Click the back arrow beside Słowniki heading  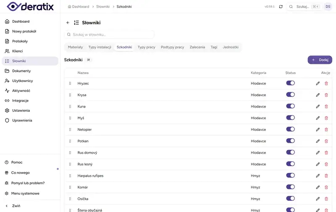(68, 23)
